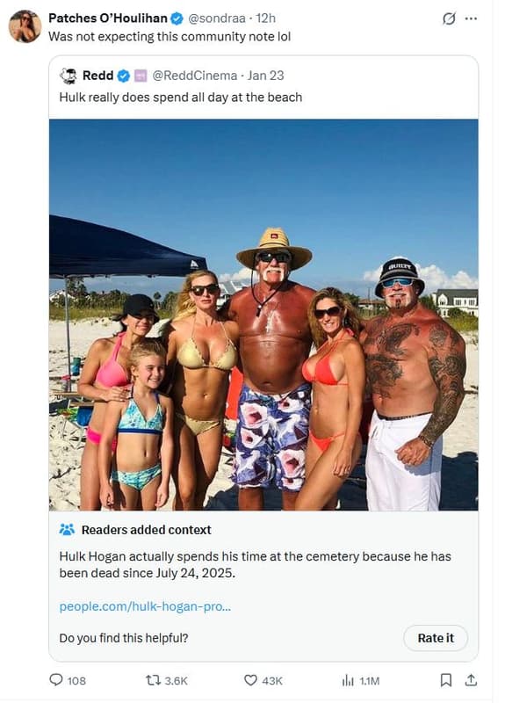Open Patches O'Houlihan's profile avatar
Image resolution: width=505 pixels, height=703 pixels.
point(25,26)
